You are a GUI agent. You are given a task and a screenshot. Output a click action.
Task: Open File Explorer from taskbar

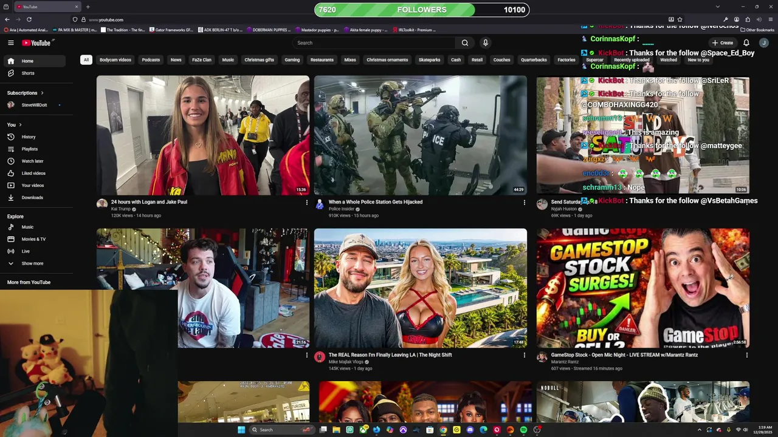(x=336, y=430)
